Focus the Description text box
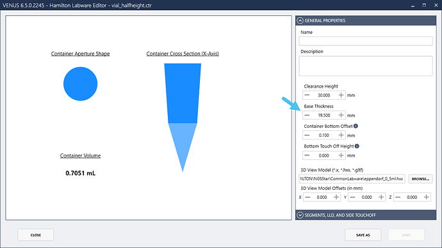Screen dimensions: 442x248 (366, 66)
